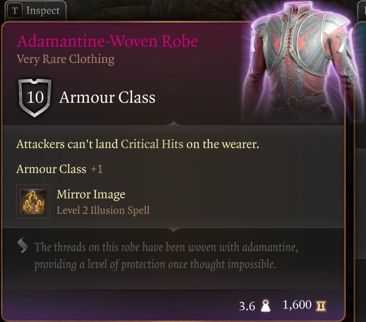The height and width of the screenshot is (322, 366).
Task: Click the lower section divider notch
Action: click(x=173, y=230)
